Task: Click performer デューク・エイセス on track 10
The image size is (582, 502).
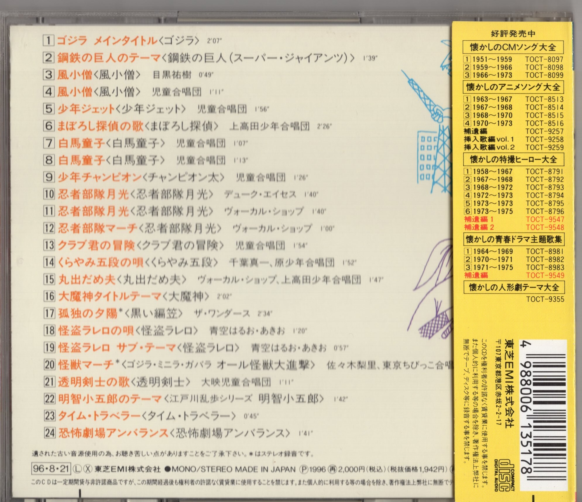Action: click(x=260, y=194)
